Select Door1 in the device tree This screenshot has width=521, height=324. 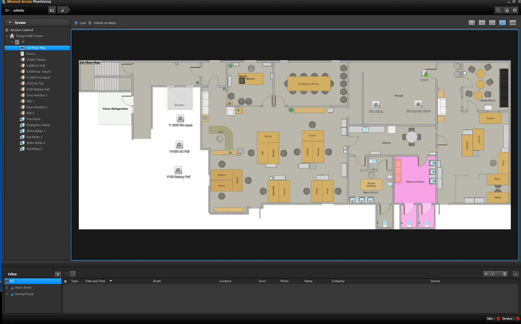click(x=31, y=54)
